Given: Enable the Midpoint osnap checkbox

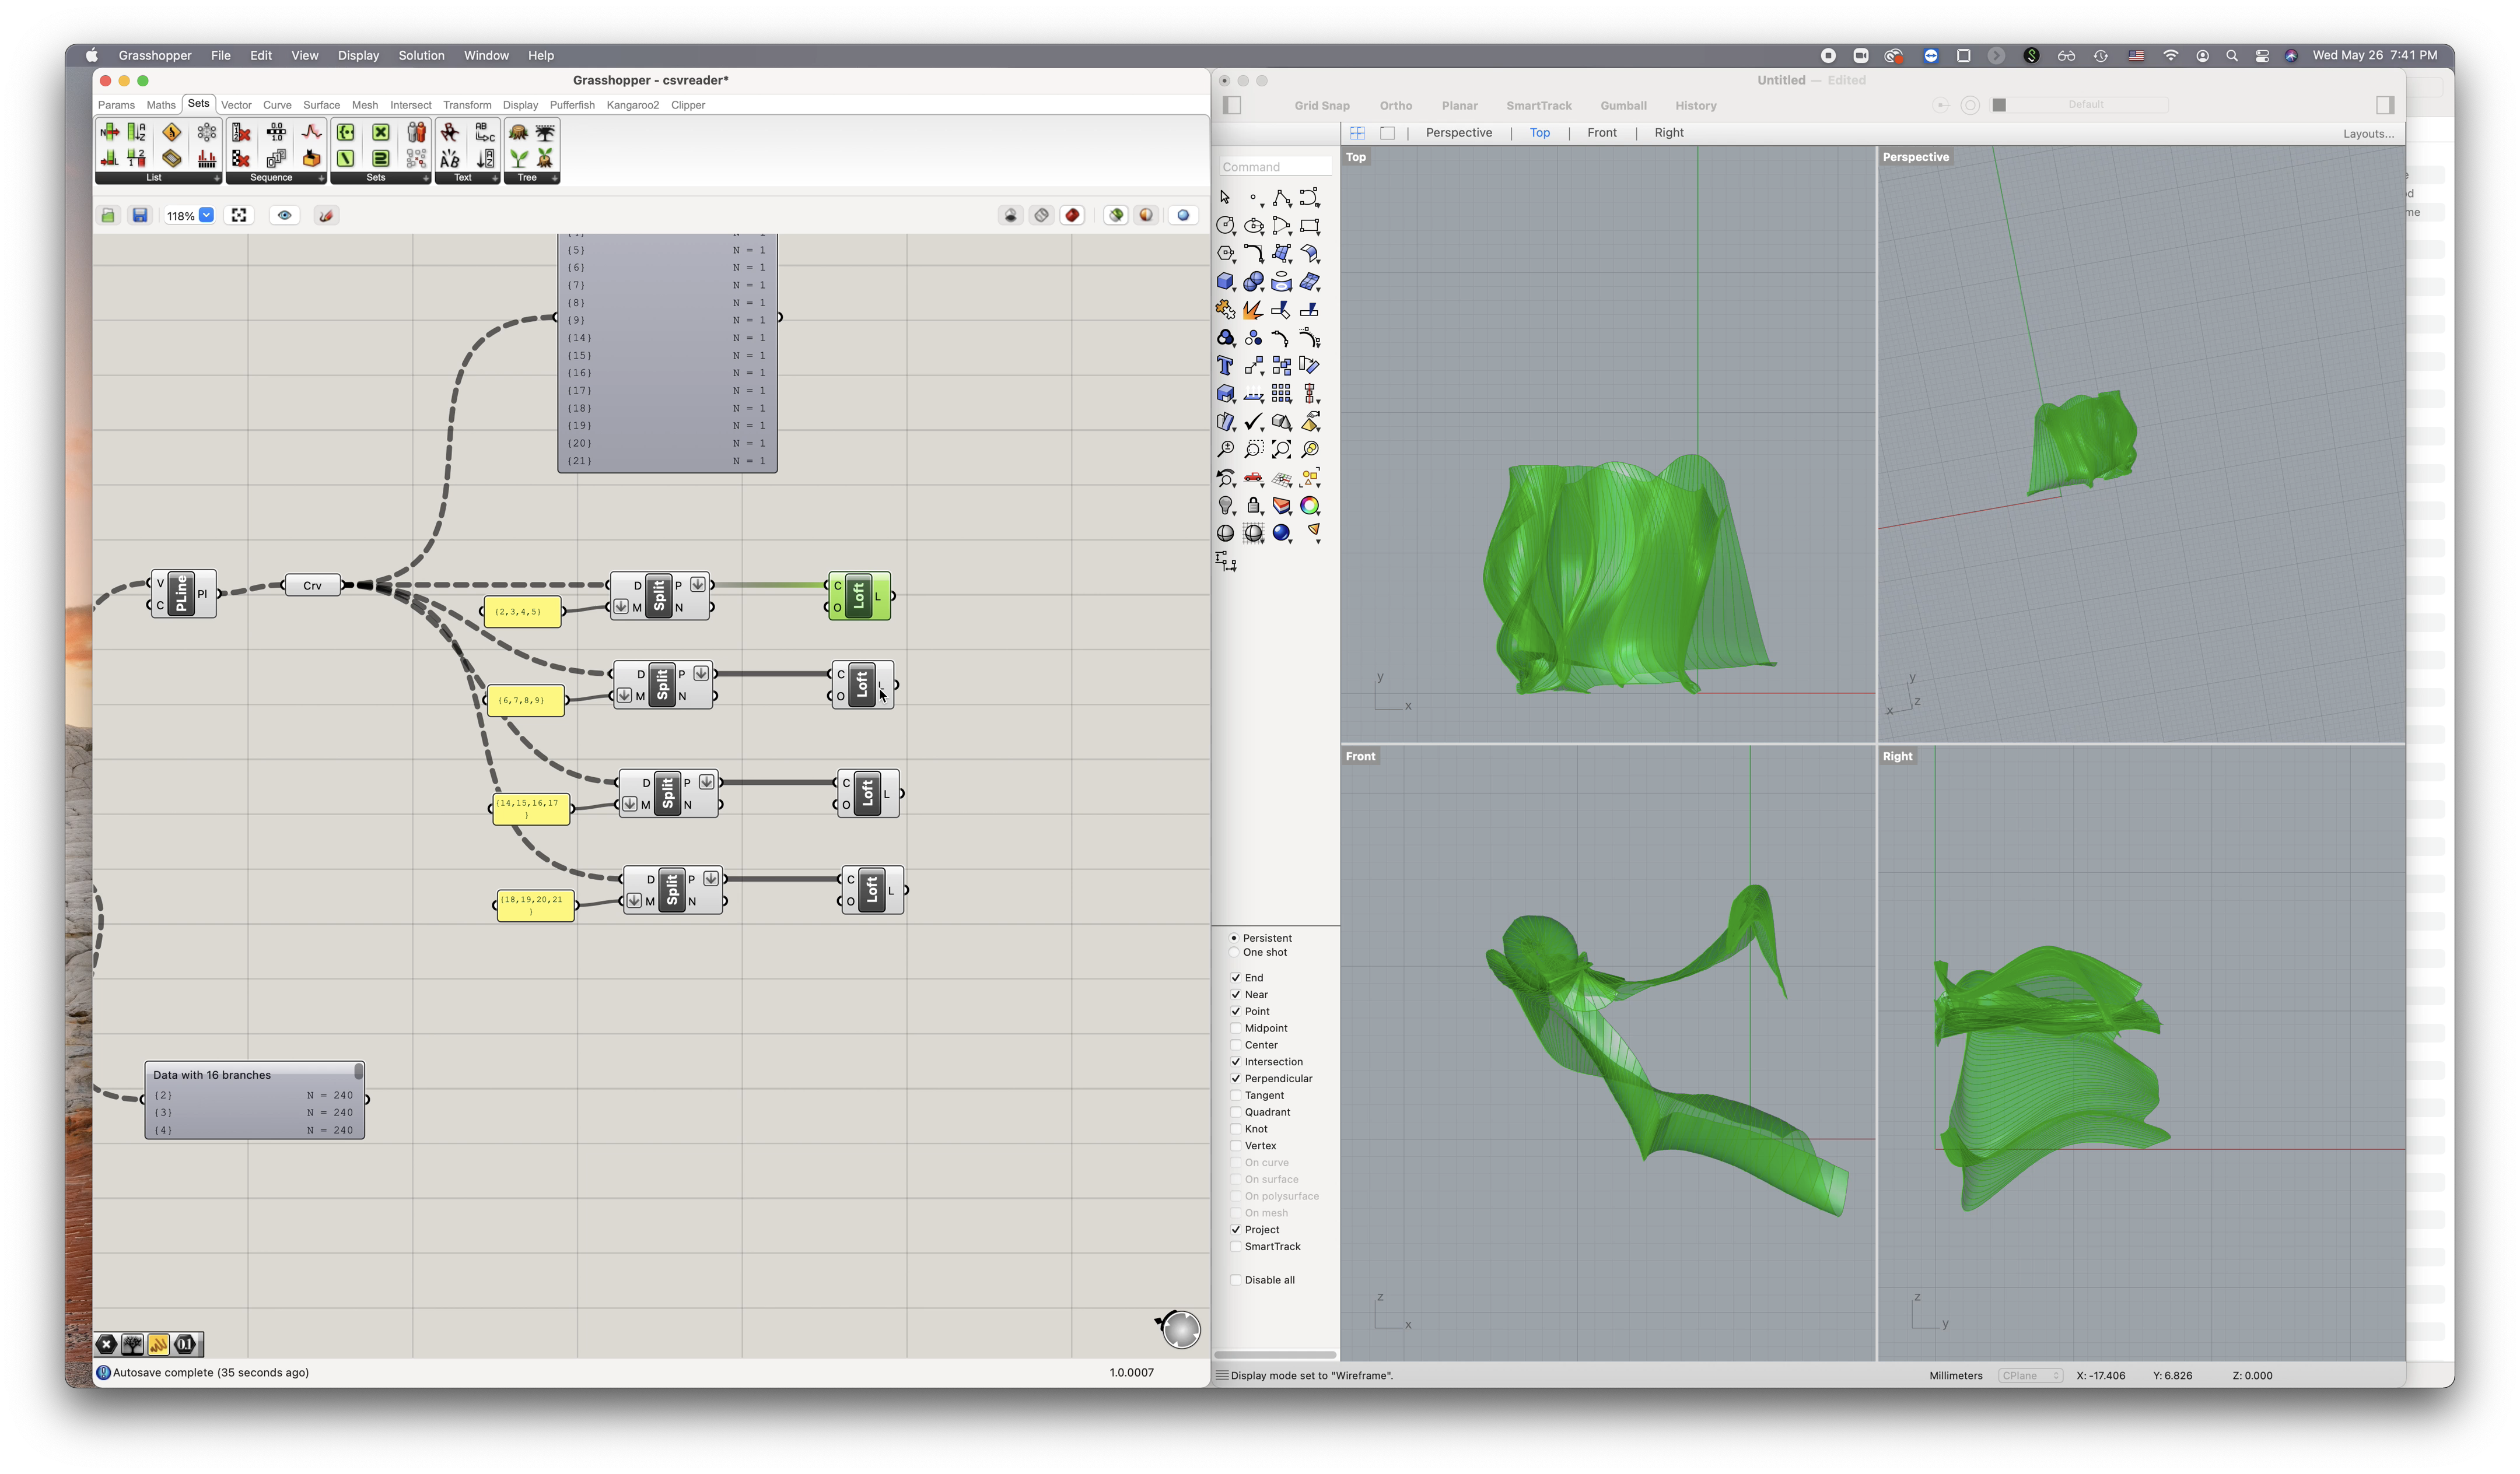Looking at the screenshot, I should (x=1236, y=1029).
